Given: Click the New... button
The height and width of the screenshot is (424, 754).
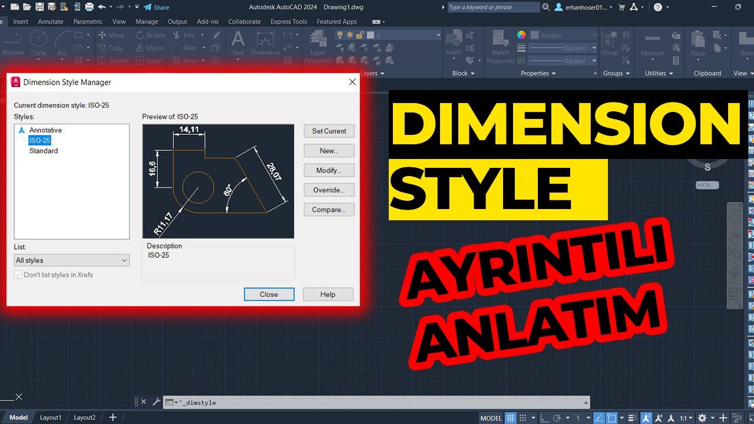Looking at the screenshot, I should point(329,151).
